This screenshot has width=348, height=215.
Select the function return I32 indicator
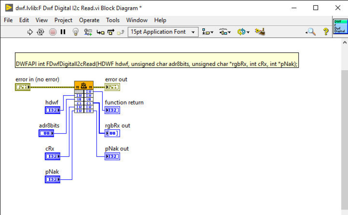pyautogui.click(x=112, y=110)
